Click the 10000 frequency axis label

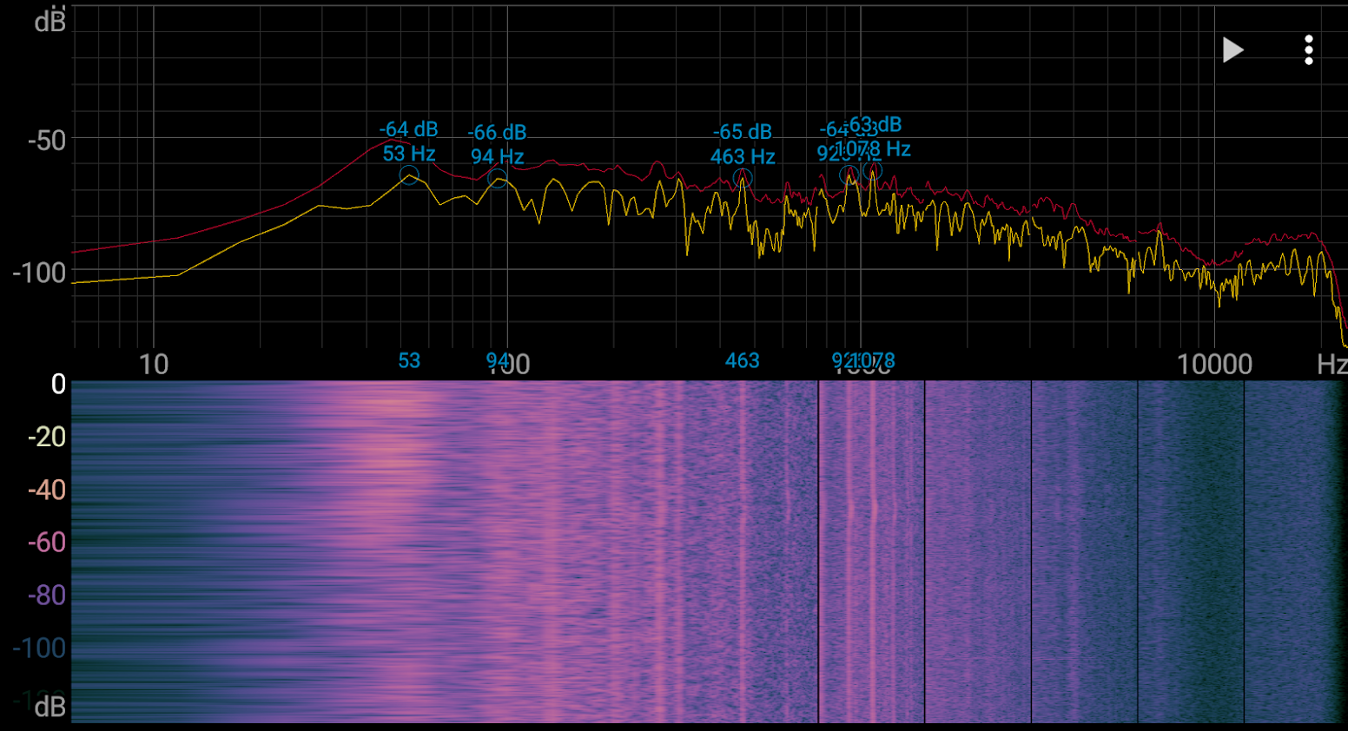[1214, 365]
